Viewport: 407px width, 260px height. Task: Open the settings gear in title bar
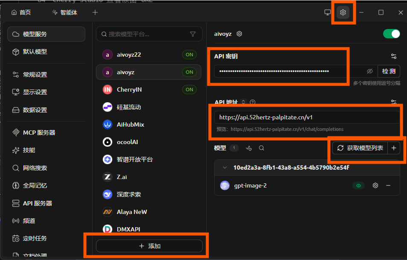click(343, 12)
